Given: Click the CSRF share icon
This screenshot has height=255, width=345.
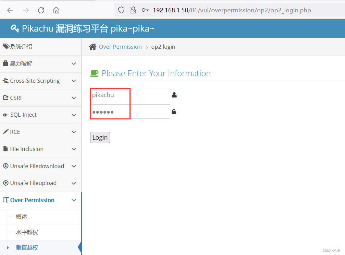Looking at the screenshot, I should 5,97.
